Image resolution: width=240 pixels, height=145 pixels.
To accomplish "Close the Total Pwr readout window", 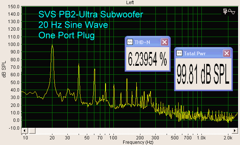I will [227, 53].
